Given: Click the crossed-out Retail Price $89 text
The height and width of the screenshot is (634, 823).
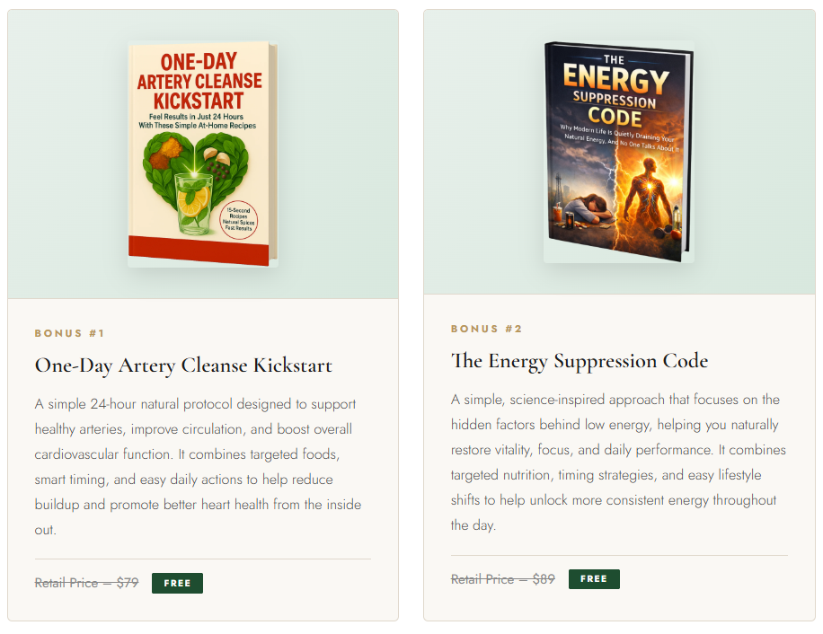Looking at the screenshot, I should [x=503, y=579].
